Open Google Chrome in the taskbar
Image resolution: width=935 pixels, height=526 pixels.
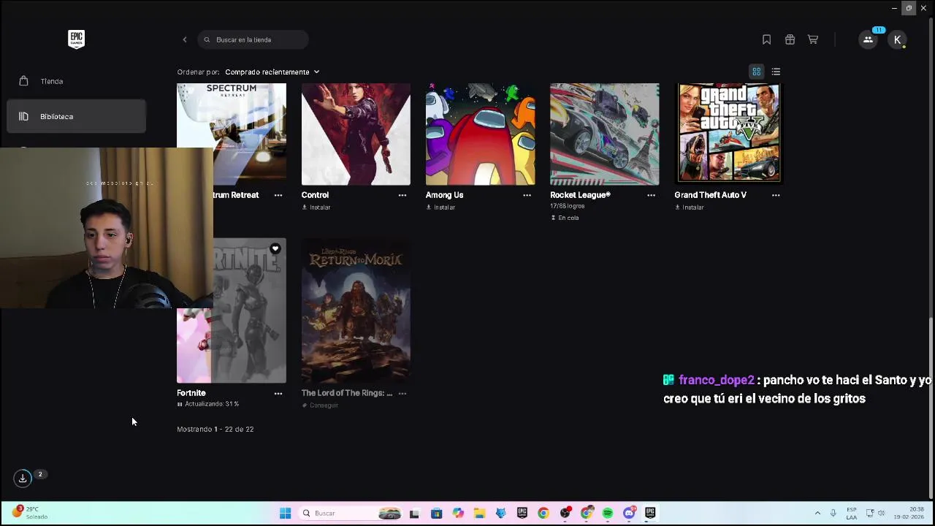[543, 514]
